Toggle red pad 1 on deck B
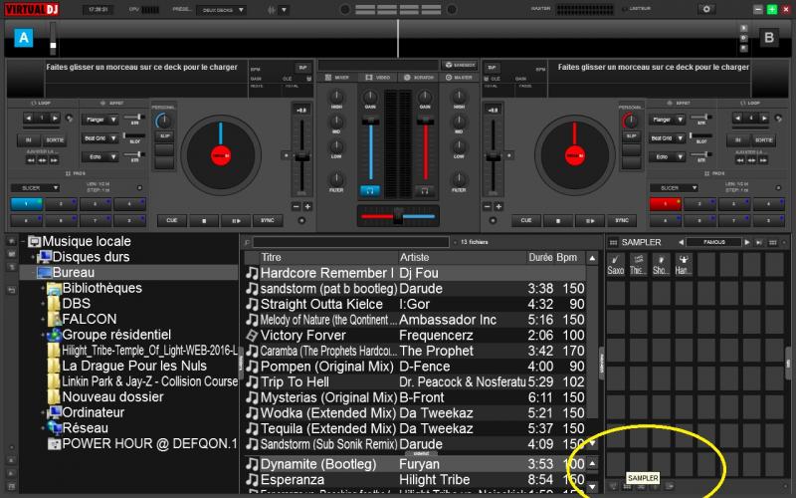The width and height of the screenshot is (796, 498). (665, 204)
